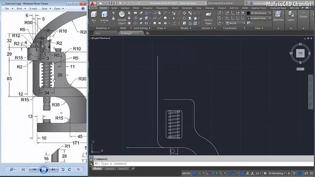Toggle polar tracking in status bar

click(x=213, y=173)
